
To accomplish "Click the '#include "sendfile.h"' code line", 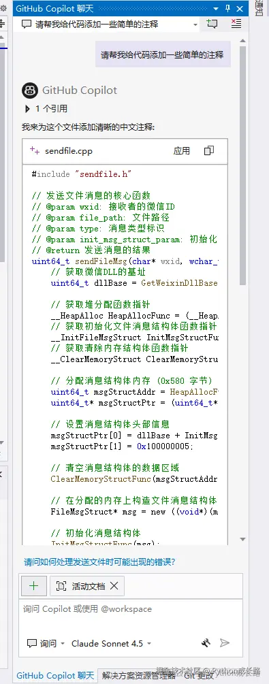I will click(81, 174).
